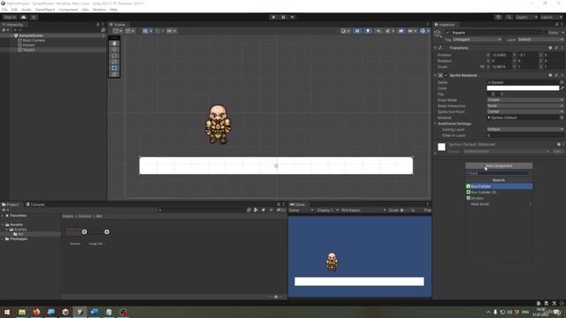
Task: Switch to the Console tab
Action: tap(35, 204)
